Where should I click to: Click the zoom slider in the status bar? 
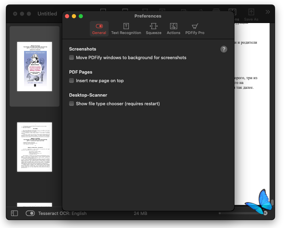click(241, 213)
